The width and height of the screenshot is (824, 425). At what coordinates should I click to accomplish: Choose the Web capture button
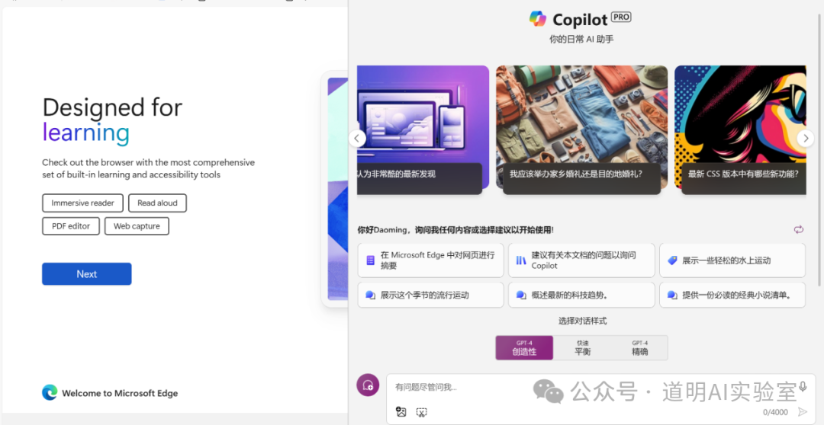click(137, 226)
